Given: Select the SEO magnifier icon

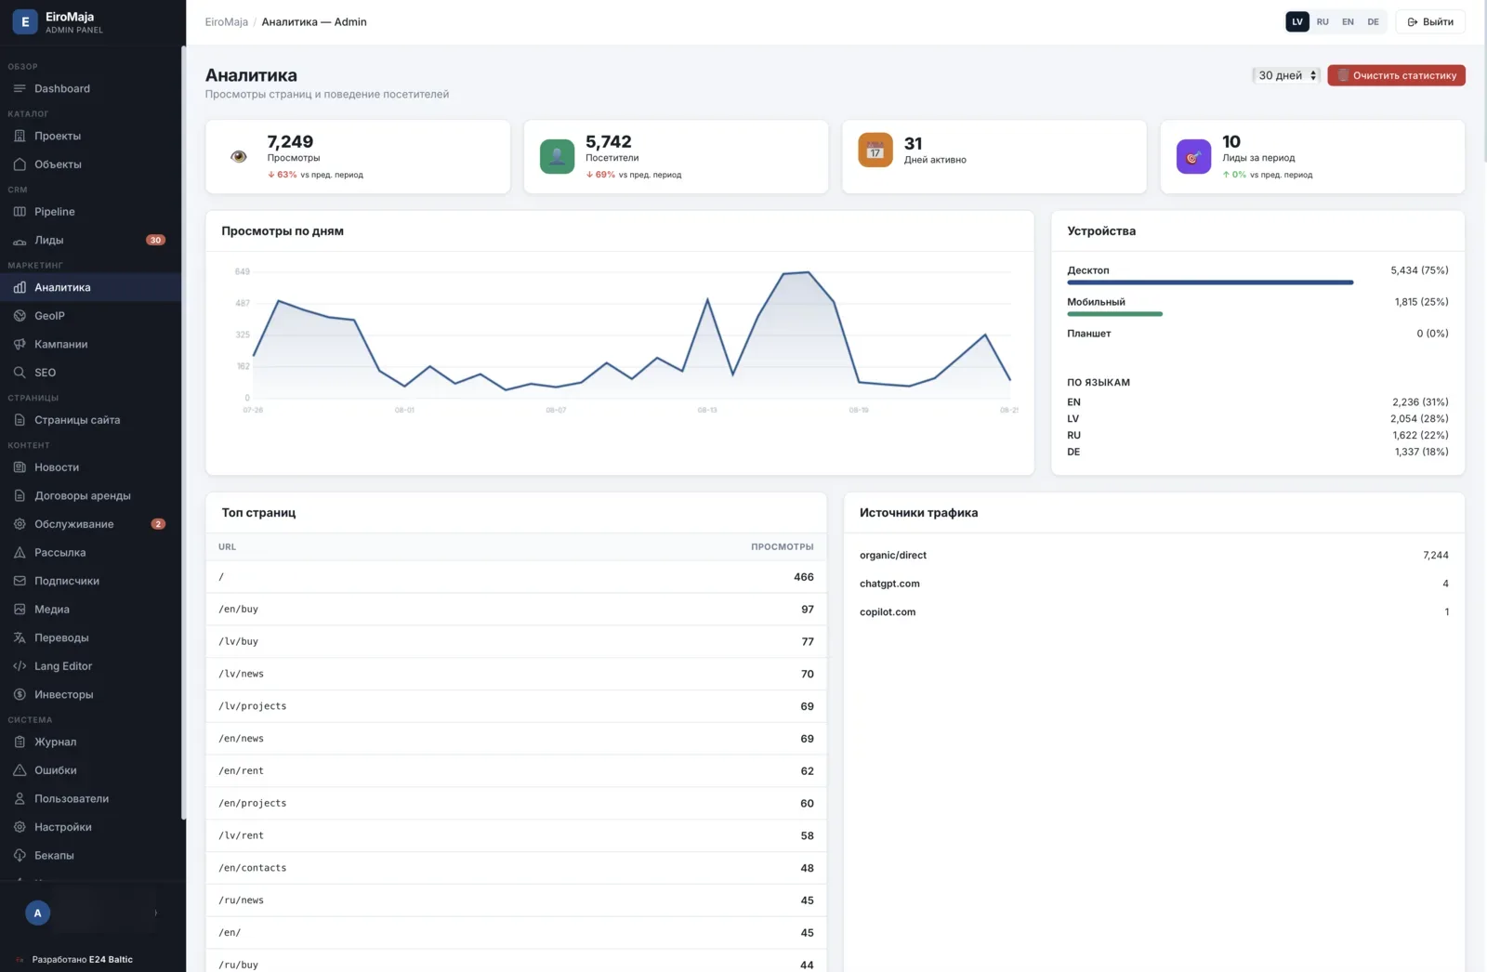Looking at the screenshot, I should (20, 373).
